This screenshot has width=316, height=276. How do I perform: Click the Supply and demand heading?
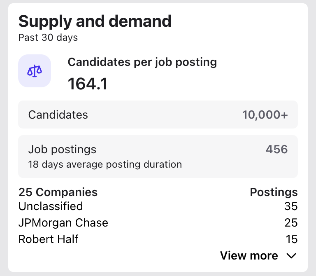coord(95,21)
